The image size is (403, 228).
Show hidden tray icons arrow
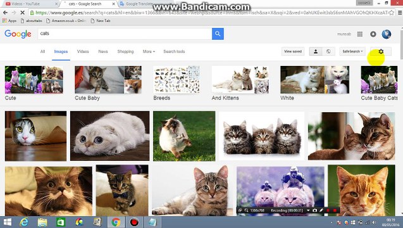332,222
